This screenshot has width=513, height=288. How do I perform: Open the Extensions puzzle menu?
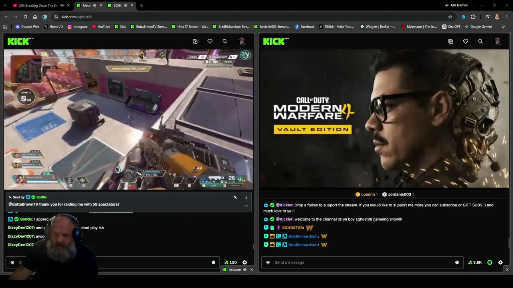473,17
